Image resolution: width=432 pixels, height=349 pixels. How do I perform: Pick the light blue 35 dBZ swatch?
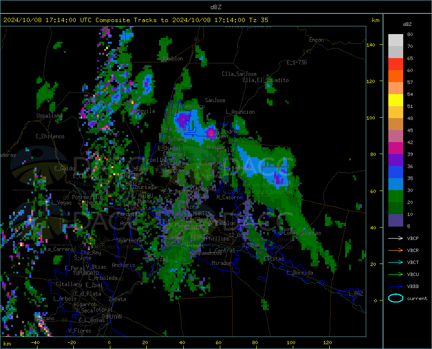(x=396, y=184)
